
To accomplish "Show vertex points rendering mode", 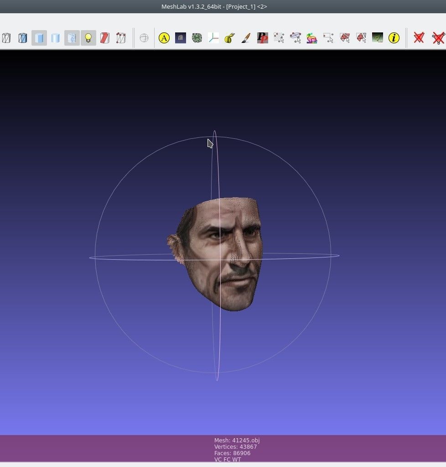I will pos(121,38).
